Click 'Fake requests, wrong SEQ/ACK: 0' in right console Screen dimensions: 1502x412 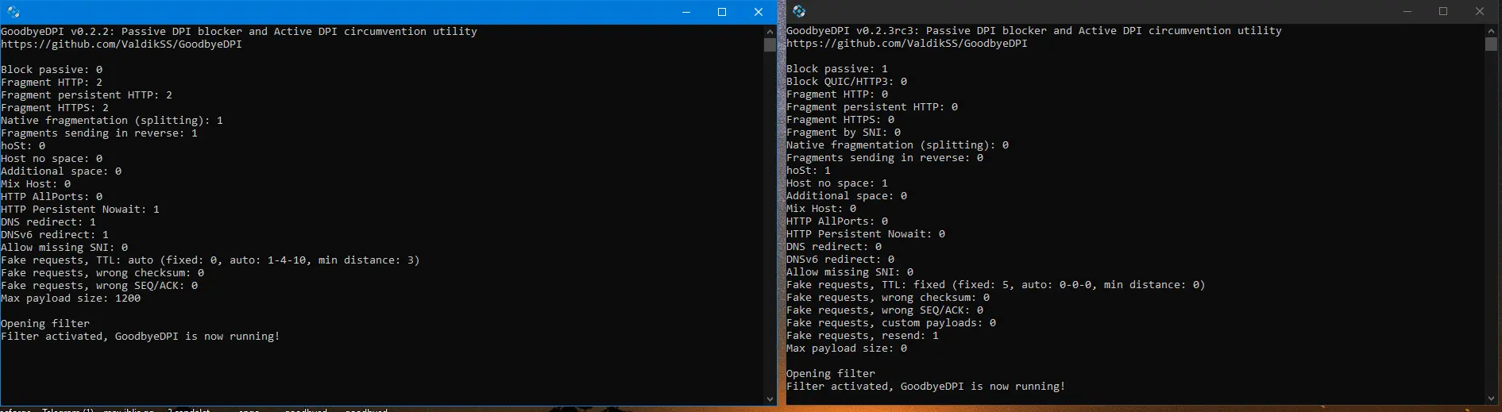coord(885,310)
